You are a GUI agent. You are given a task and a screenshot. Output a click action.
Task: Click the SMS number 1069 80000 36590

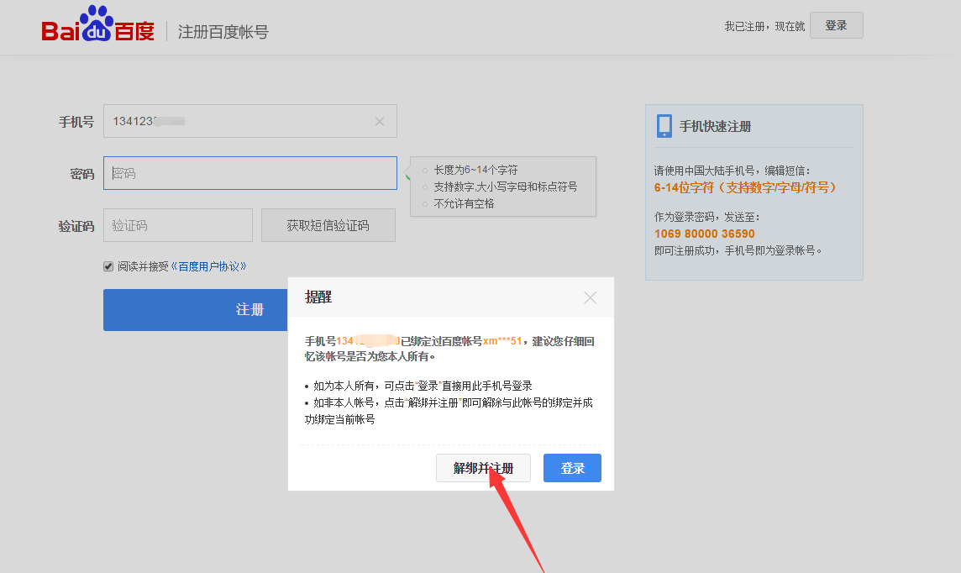pyautogui.click(x=704, y=234)
